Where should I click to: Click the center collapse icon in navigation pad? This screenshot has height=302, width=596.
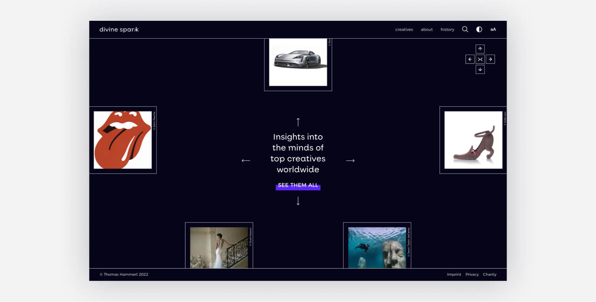click(480, 59)
